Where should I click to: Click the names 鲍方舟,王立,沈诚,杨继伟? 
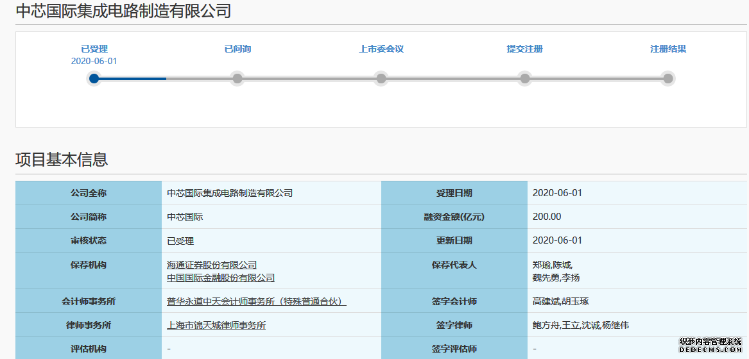tap(581, 325)
